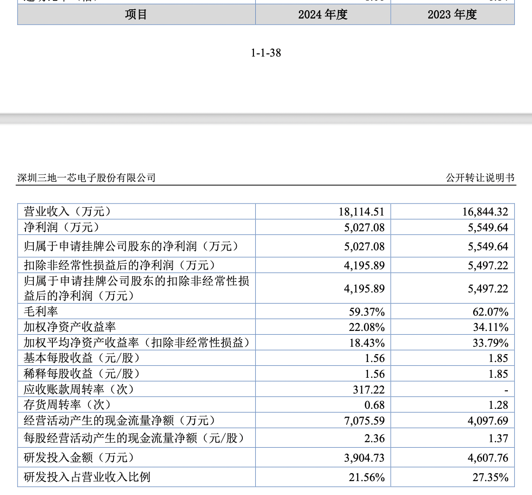Click the 项目 column header cell
532x495 pixels.
(x=136, y=14)
